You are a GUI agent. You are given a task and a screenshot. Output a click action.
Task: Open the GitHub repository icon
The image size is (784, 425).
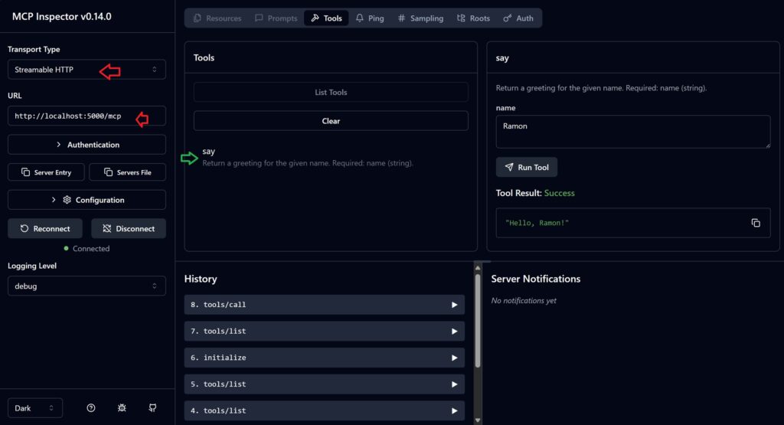[x=152, y=408]
